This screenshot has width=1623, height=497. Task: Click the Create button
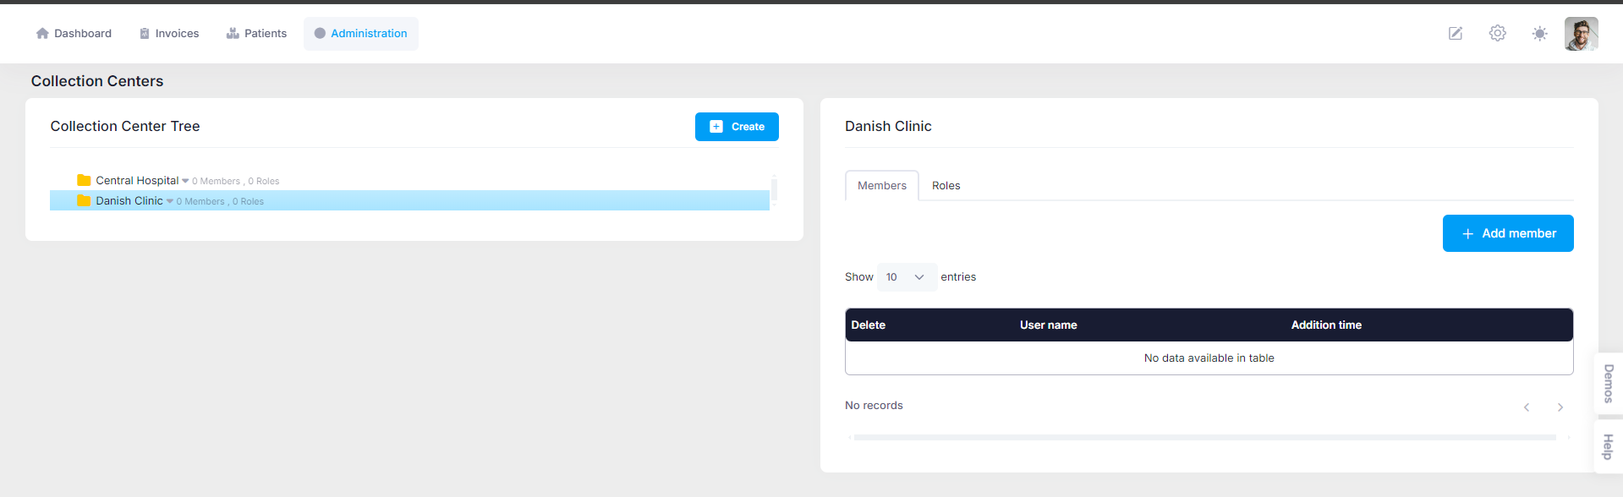737,127
